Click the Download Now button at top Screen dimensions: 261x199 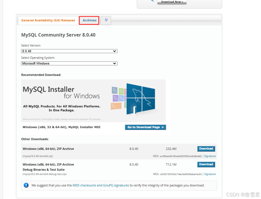click(172, 2)
